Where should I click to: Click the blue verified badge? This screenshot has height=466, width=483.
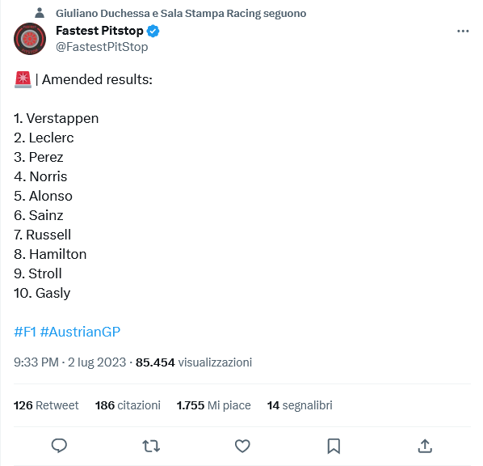pos(153,32)
